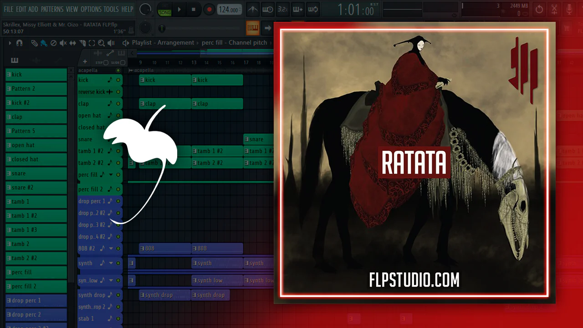Open the OPTIONS menu
Viewport: 583px width, 328px height.
pos(91,9)
